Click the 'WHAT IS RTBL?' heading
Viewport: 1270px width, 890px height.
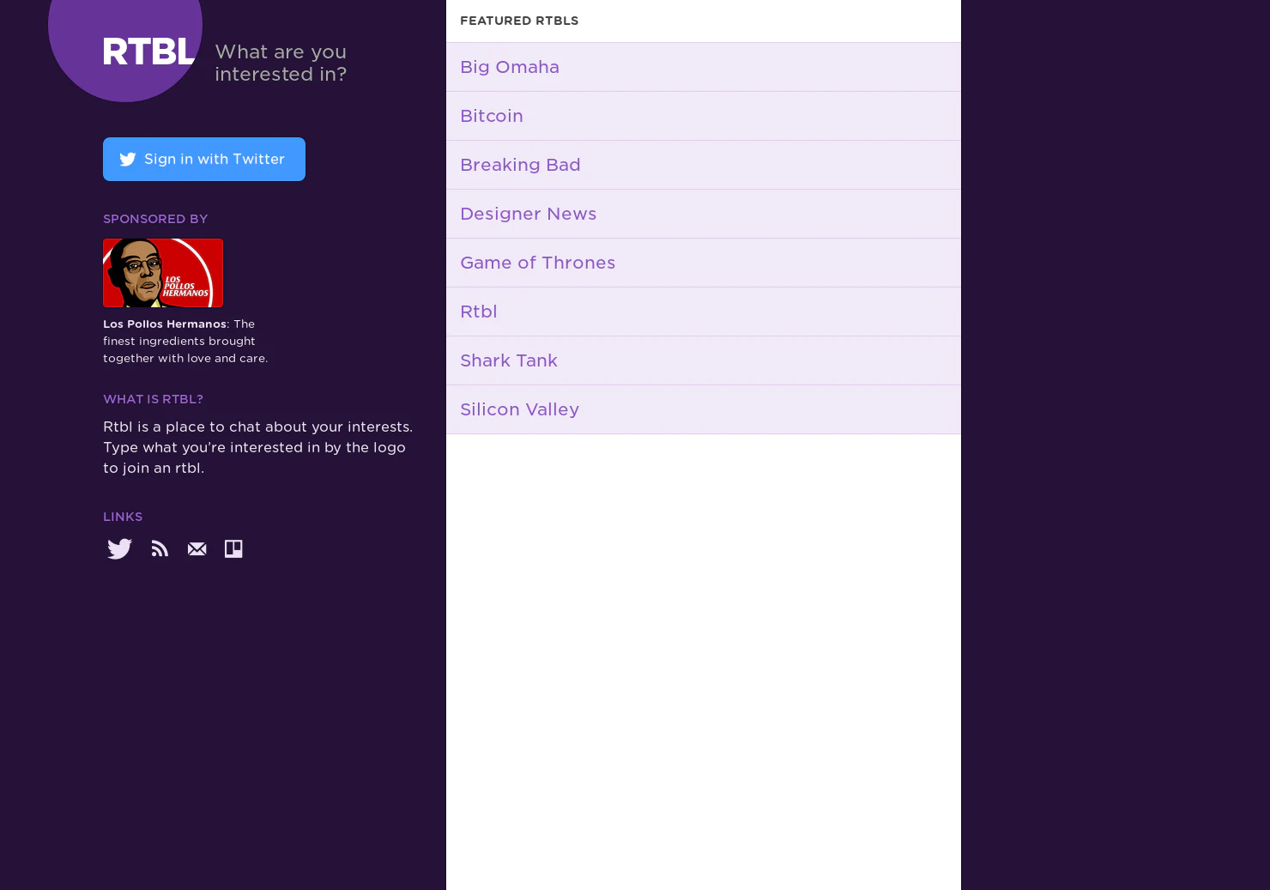153,399
